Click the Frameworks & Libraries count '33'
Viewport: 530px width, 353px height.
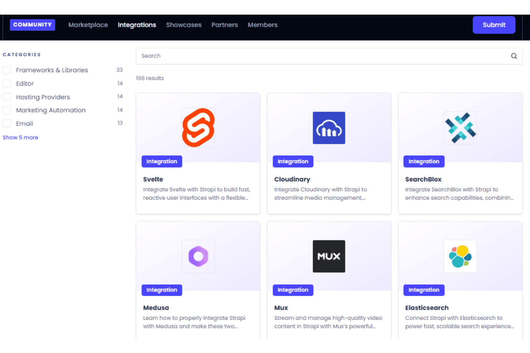[120, 70]
